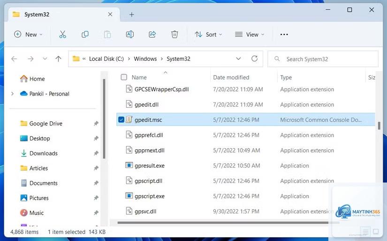This screenshot has width=387, height=241.
Task: Select the gpedit.dll file row
Action: [246, 104]
